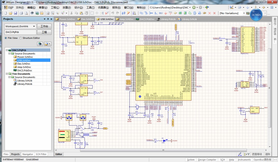Select the Place Sheet Symbol tool
278x162 pixels.
pyautogui.click(x=180, y=13)
